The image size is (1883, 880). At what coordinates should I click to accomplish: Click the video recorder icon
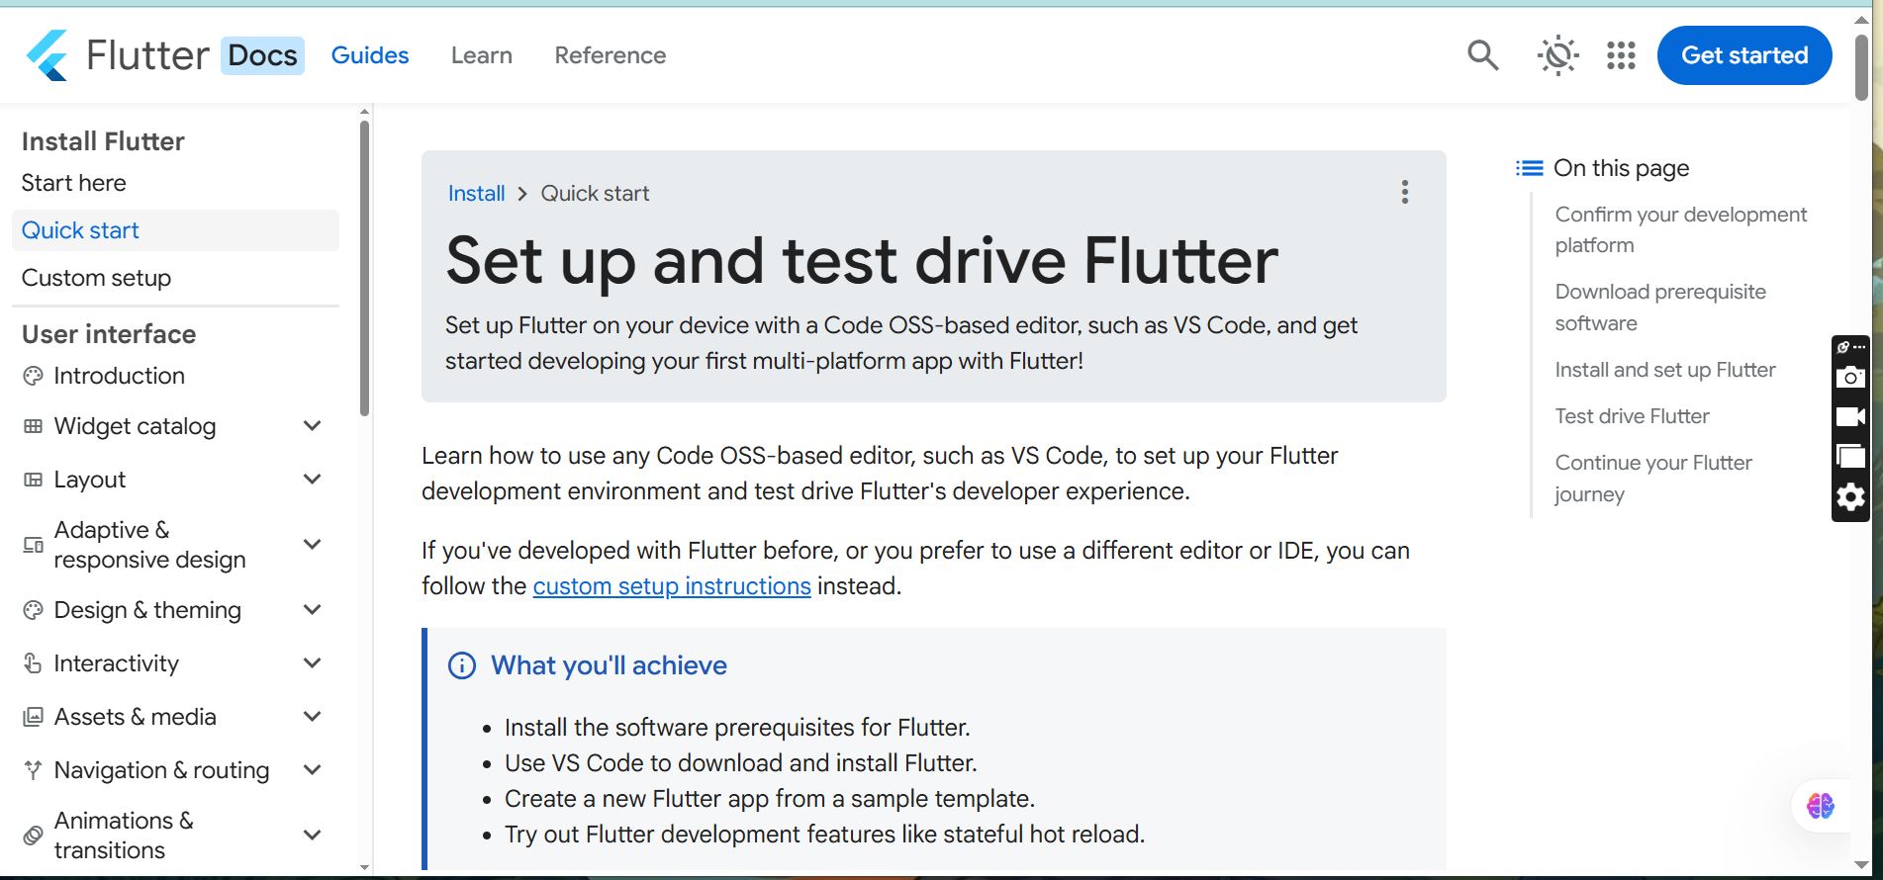pos(1850,416)
